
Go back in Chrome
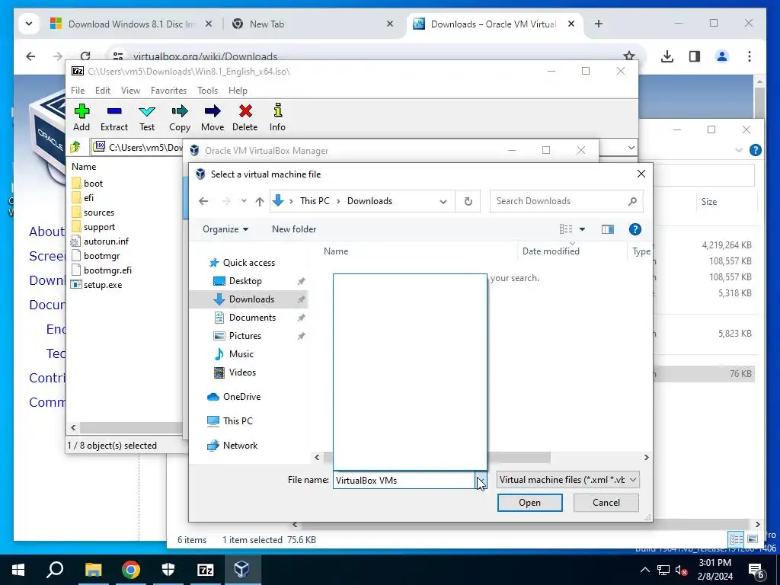pos(30,56)
